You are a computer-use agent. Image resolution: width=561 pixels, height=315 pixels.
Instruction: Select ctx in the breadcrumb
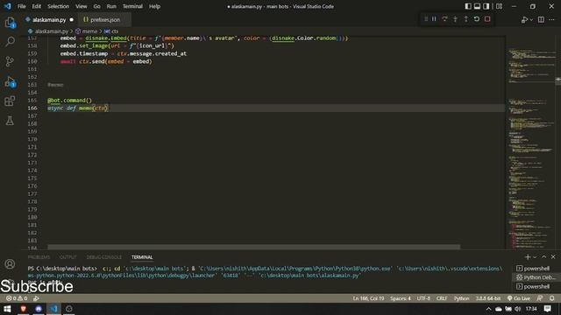[115, 31]
